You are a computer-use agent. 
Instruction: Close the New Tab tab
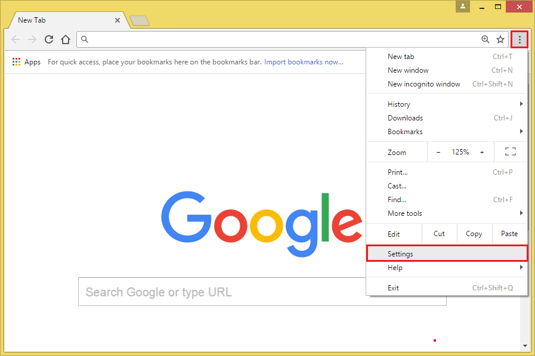tap(117, 20)
